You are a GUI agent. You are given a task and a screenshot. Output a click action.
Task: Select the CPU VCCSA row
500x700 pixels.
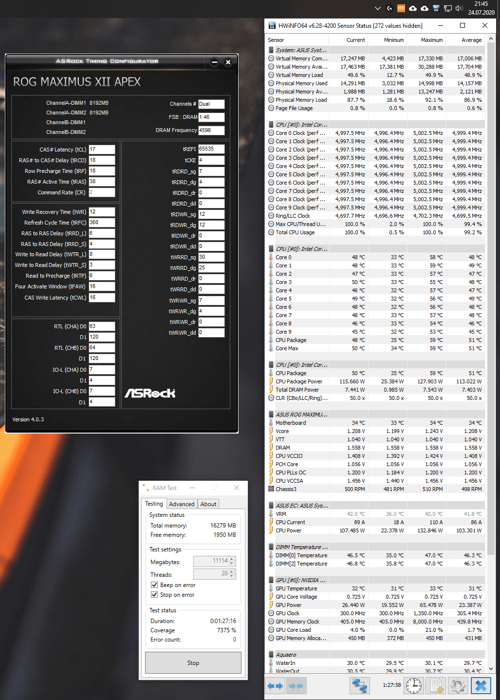point(375,481)
